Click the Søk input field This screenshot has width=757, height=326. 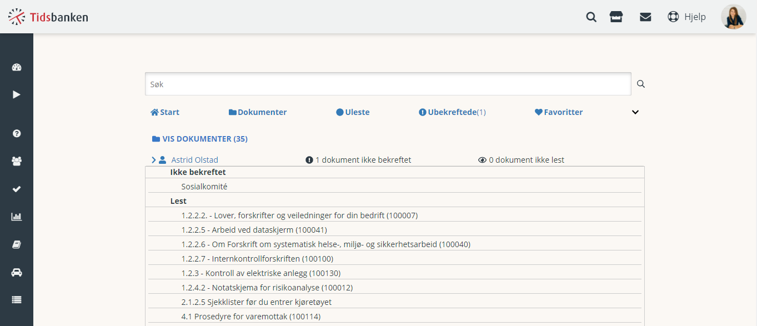click(388, 84)
